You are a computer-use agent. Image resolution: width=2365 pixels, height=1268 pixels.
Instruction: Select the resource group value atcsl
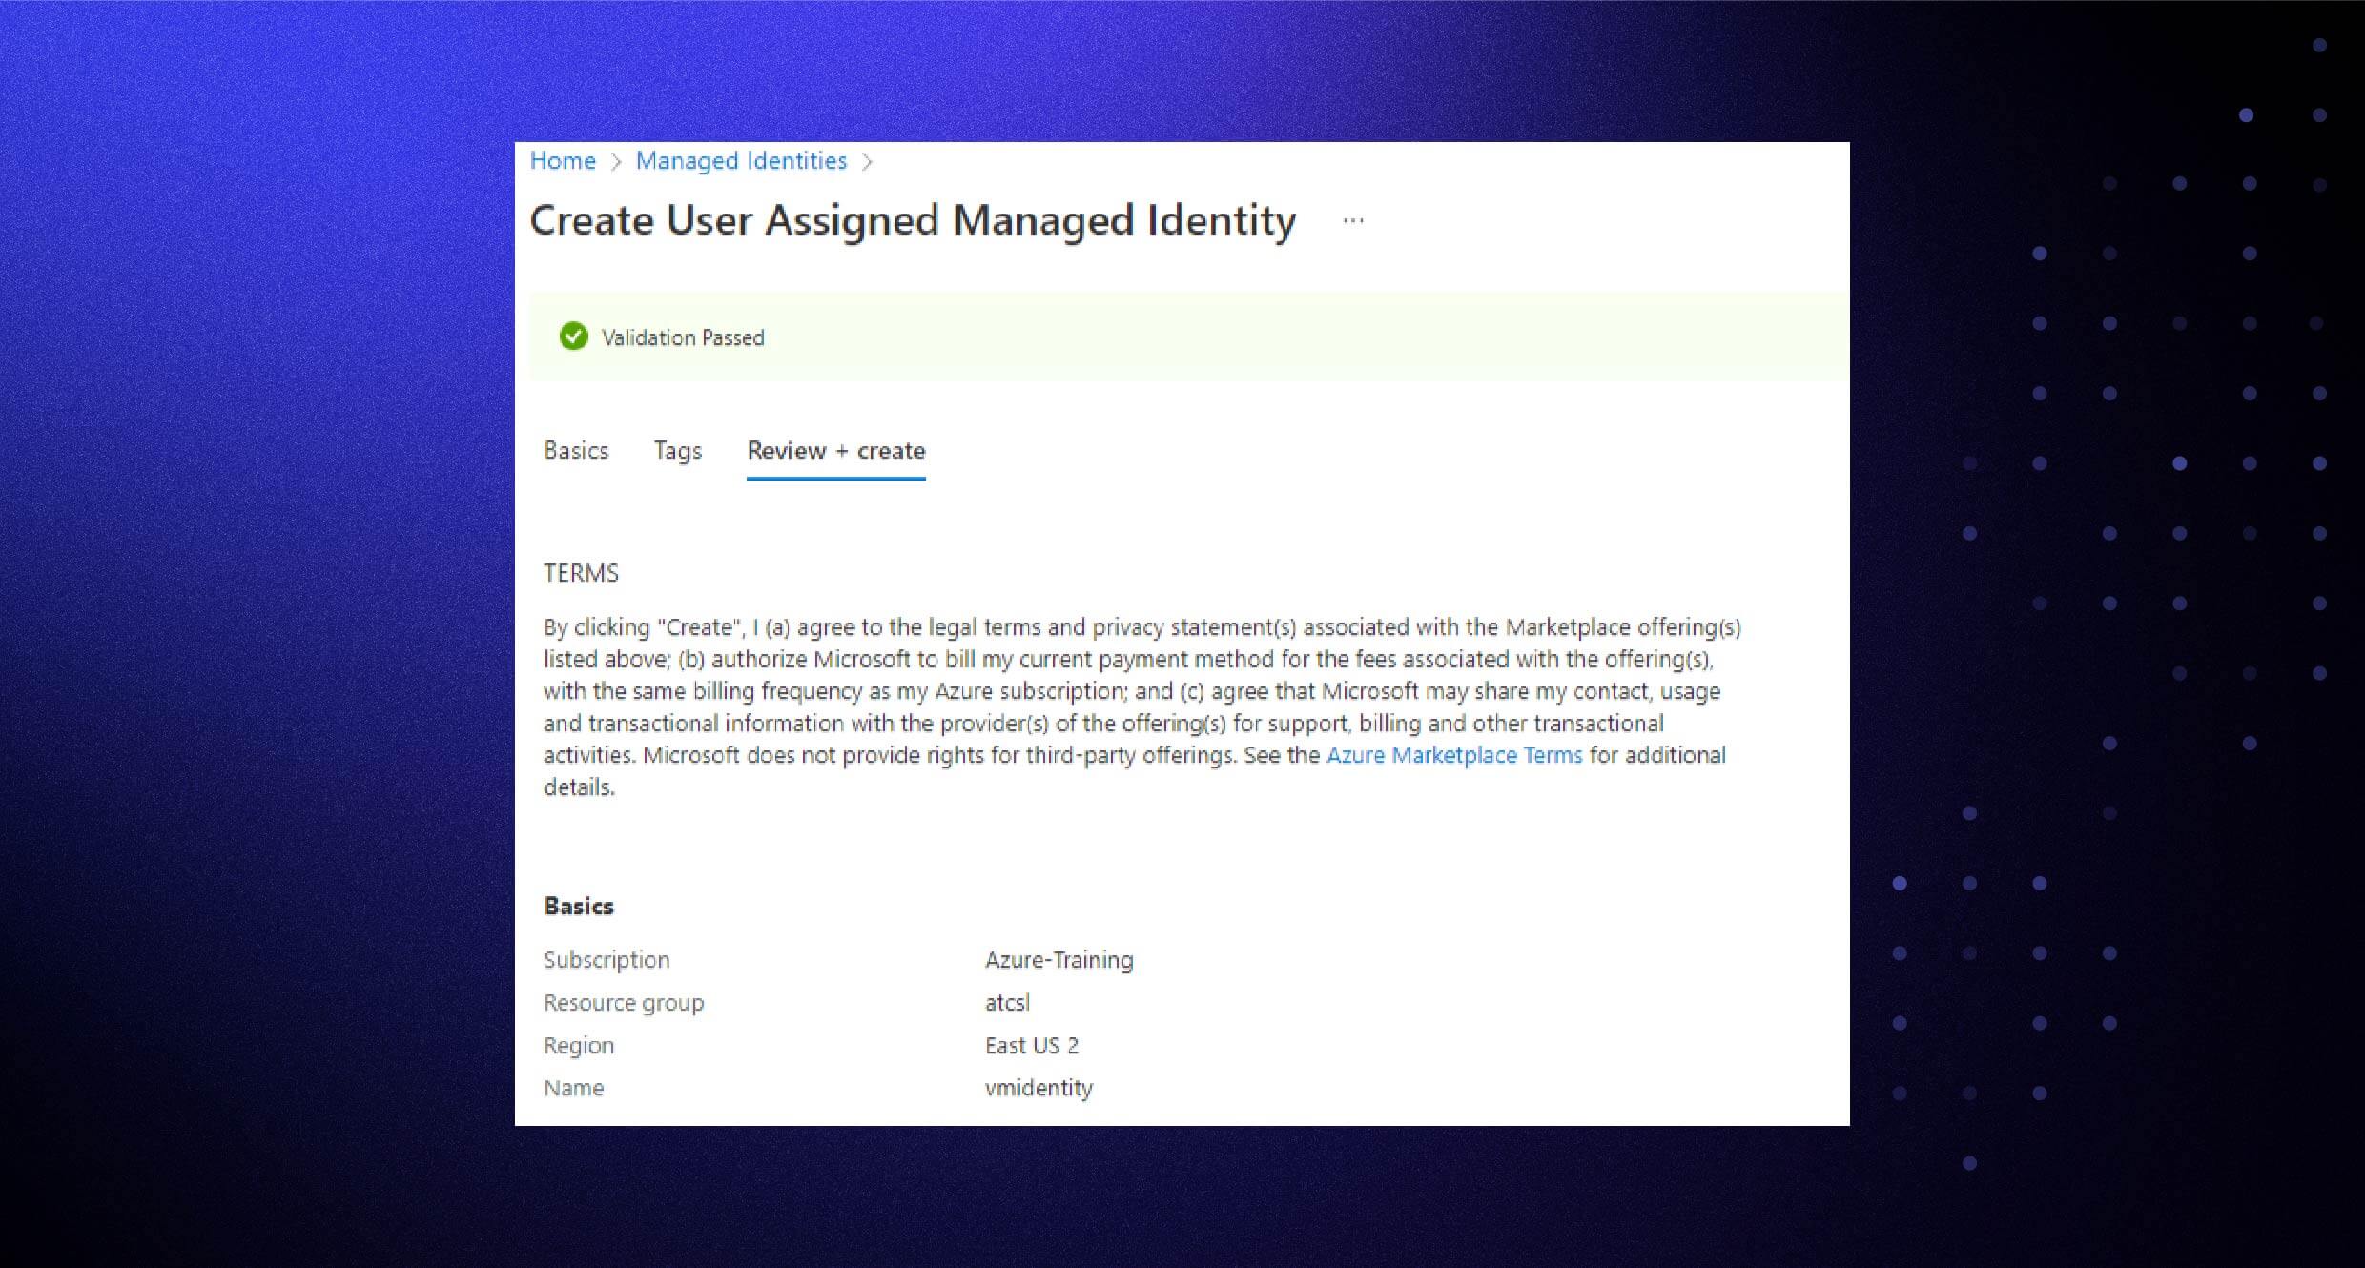1009,1003
